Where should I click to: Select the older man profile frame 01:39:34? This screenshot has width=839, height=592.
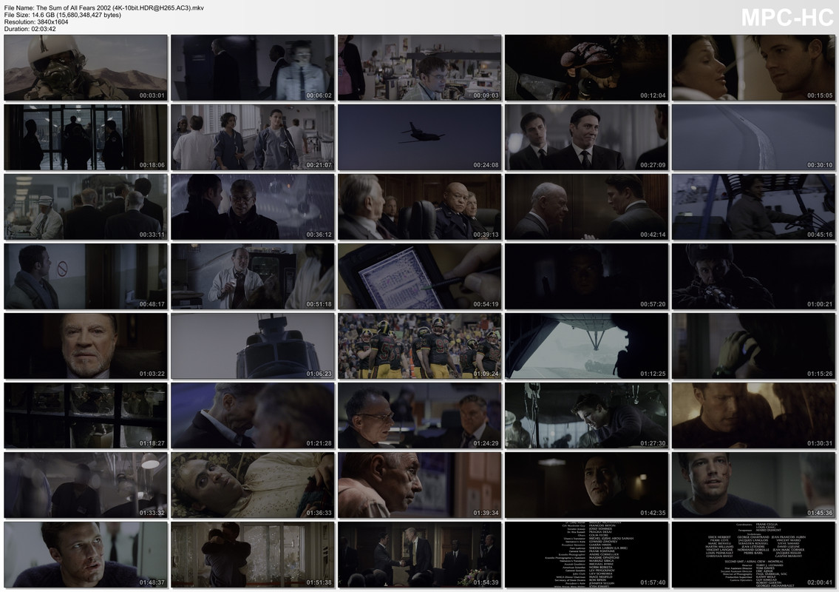(x=420, y=485)
